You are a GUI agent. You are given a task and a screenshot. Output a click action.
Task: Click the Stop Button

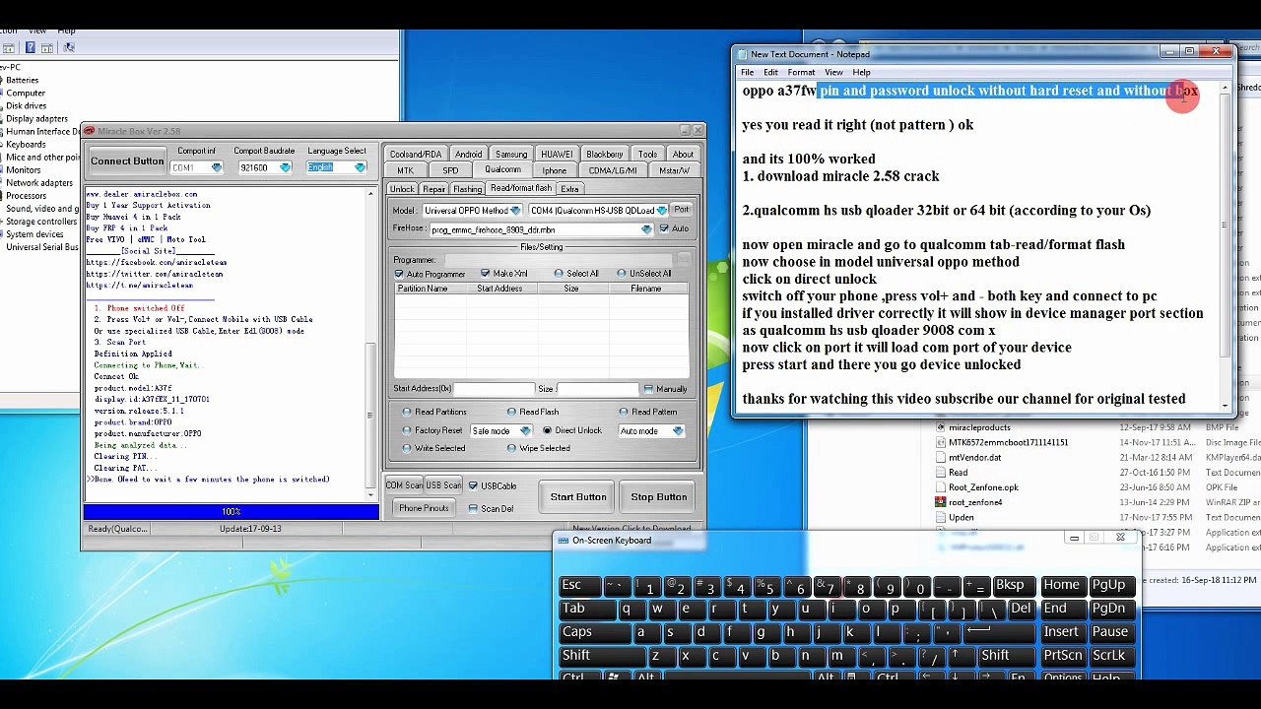(659, 496)
